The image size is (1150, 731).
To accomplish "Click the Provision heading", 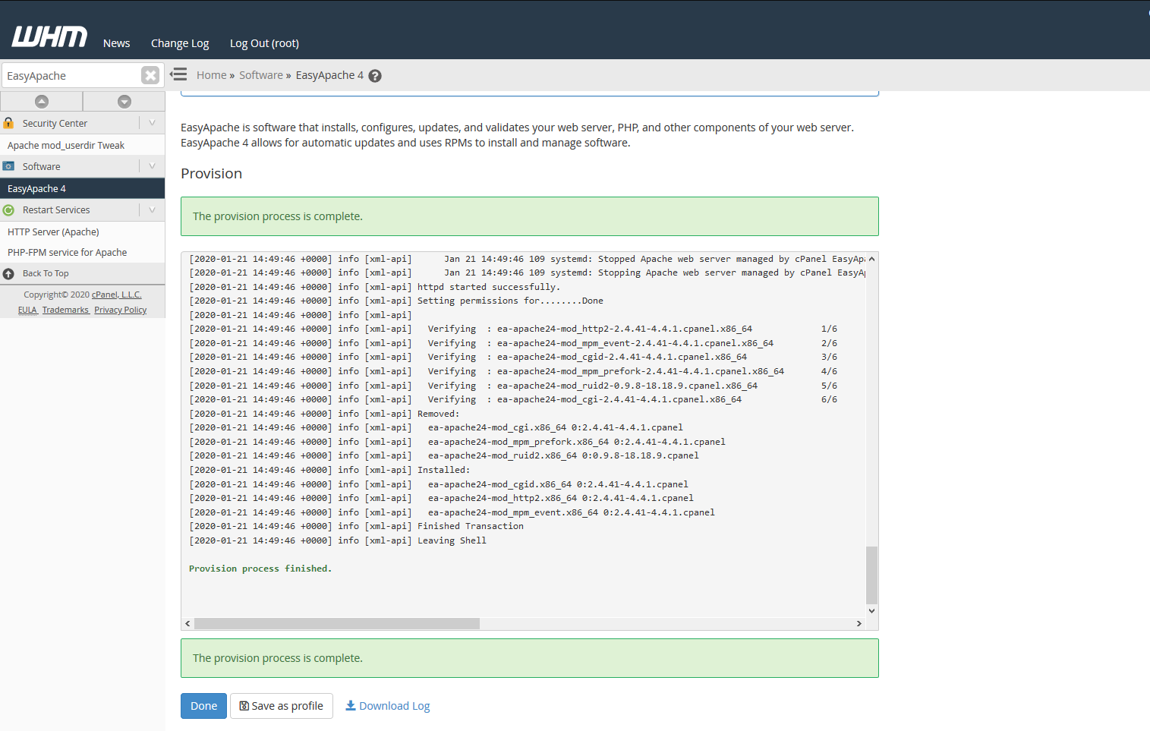I will click(x=211, y=174).
